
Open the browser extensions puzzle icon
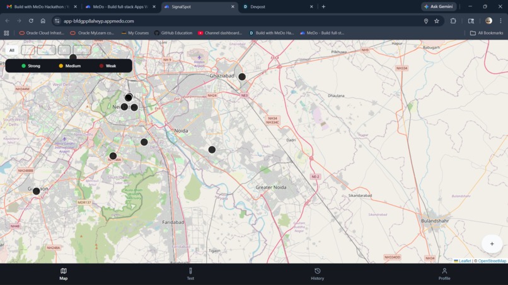453,21
